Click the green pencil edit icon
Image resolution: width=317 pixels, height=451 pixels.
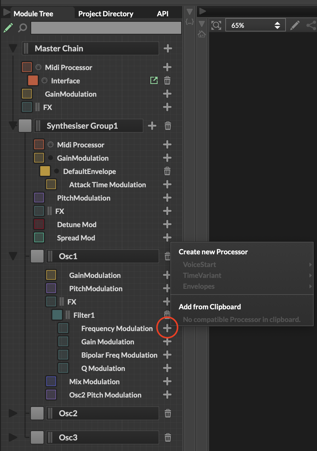pyautogui.click(x=8, y=28)
